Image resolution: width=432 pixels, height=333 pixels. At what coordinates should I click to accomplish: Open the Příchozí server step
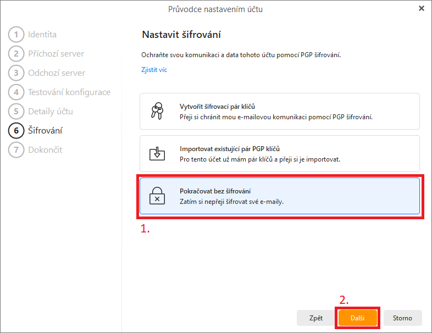(x=56, y=54)
